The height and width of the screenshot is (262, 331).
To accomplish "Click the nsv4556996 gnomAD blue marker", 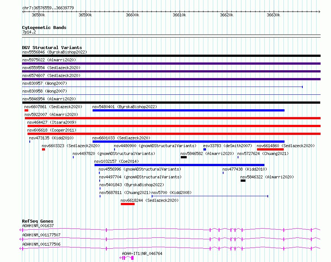I will [x=99, y=173].
